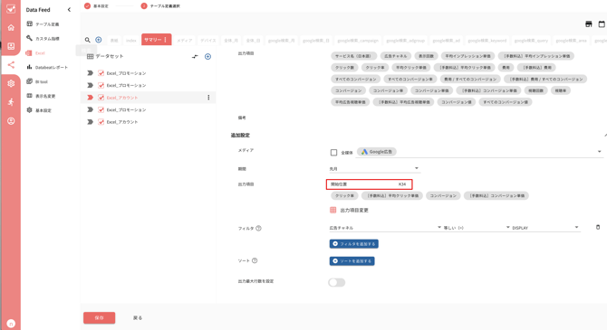607x330 pixels.
Task: Click the フィルタを追加する button
Action: point(354,244)
